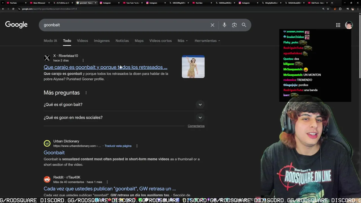This screenshot has height=203, width=361.
Task: Open Google Lens image search icon
Action: (234, 25)
